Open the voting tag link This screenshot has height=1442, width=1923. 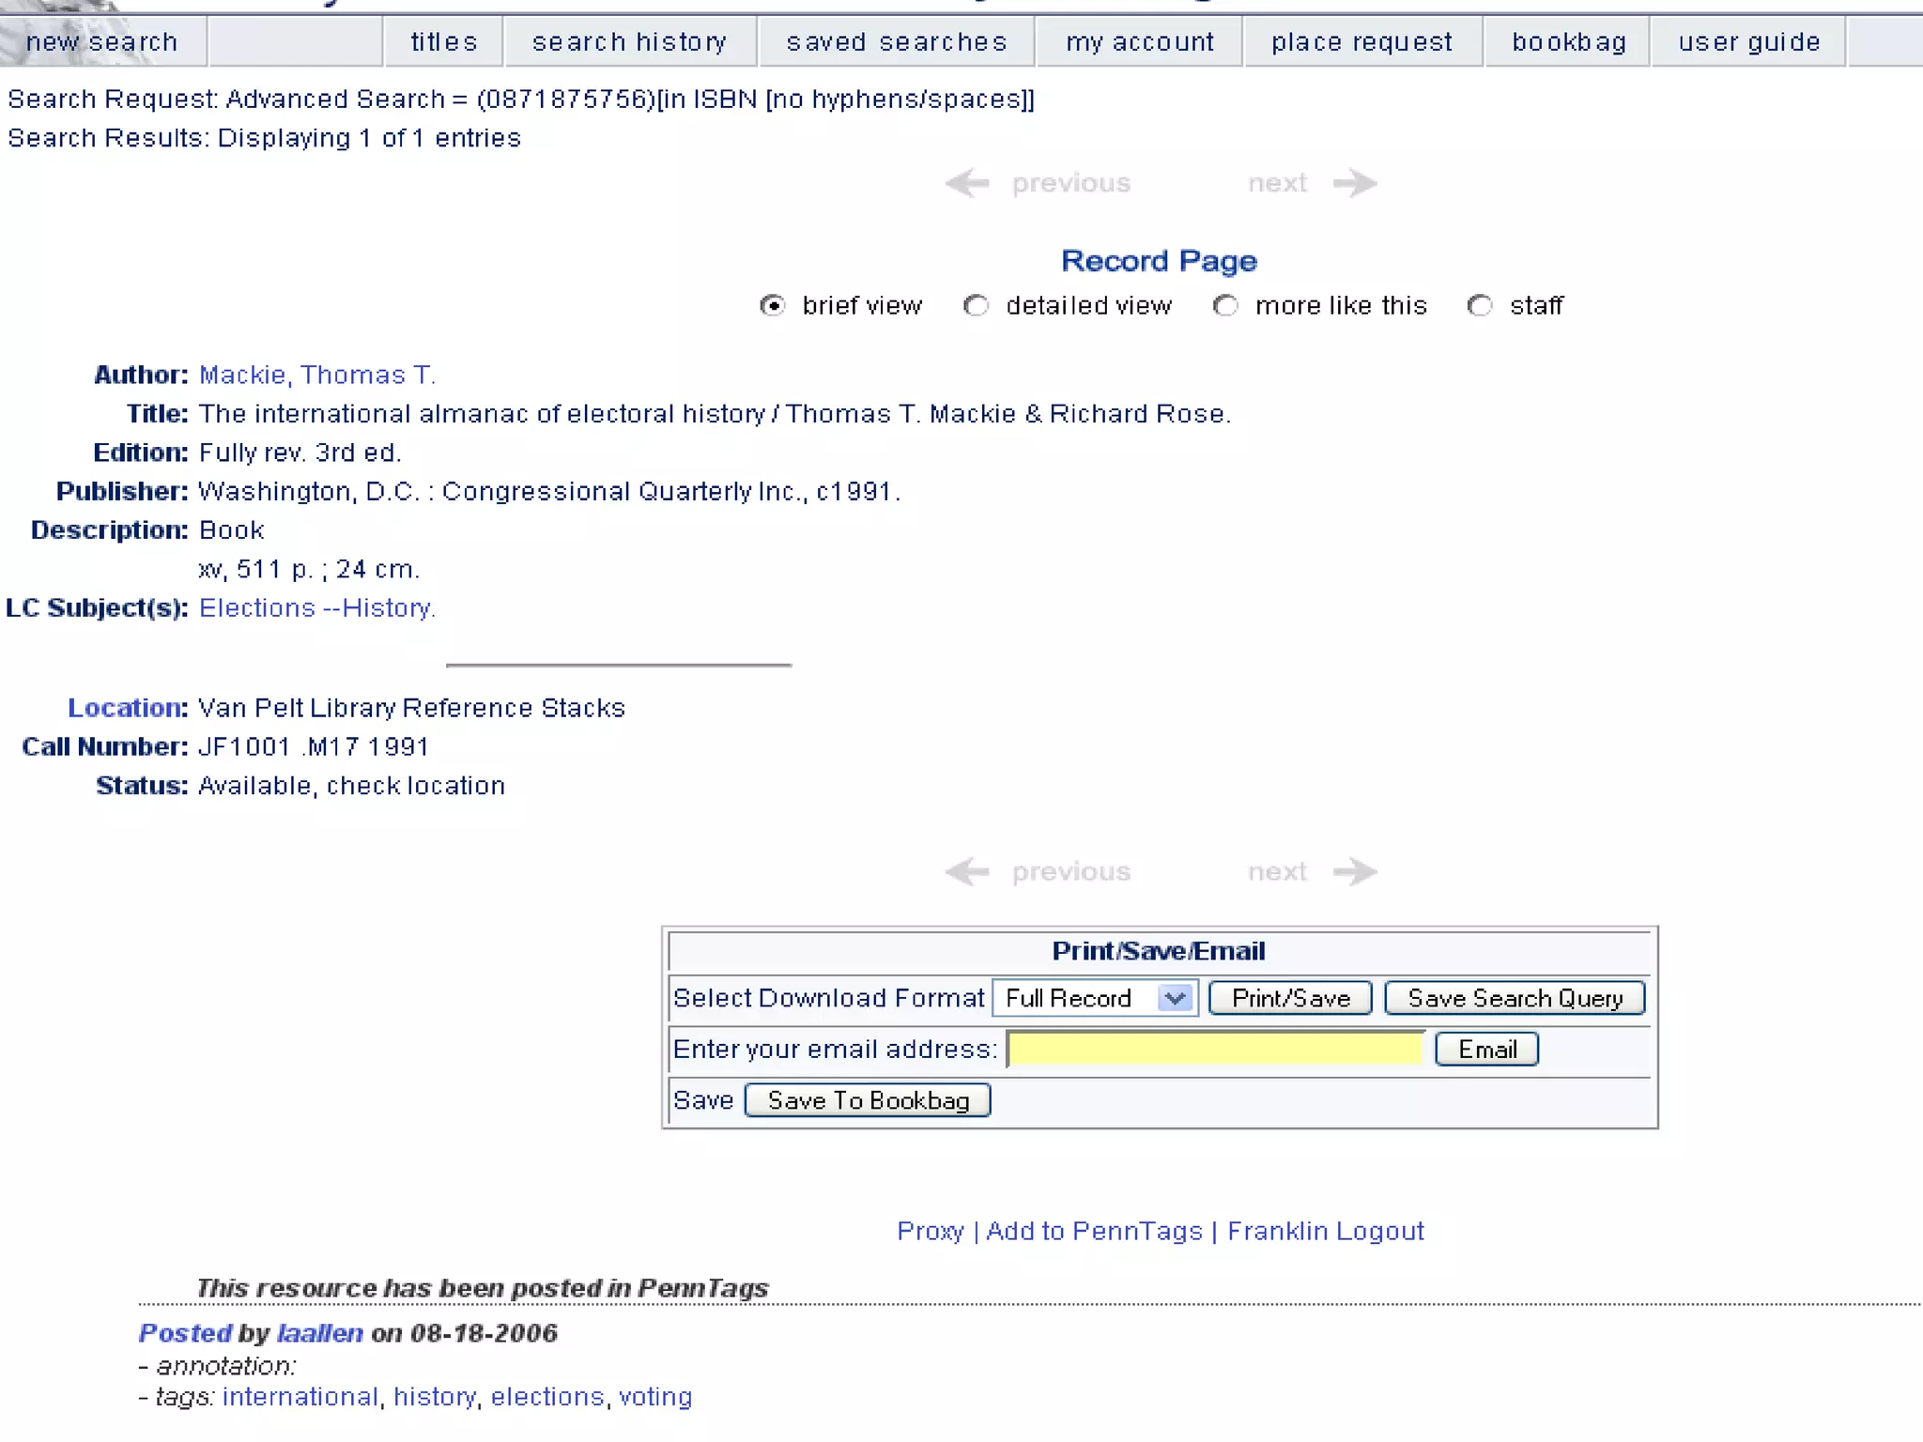654,1397
